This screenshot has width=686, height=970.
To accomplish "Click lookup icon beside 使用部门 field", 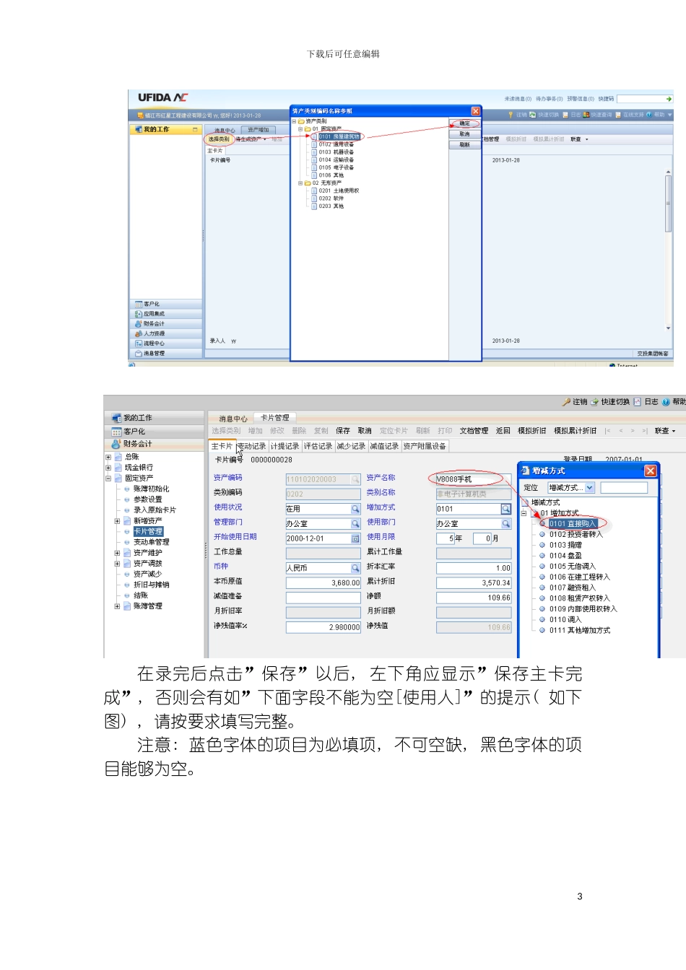I will click(506, 524).
